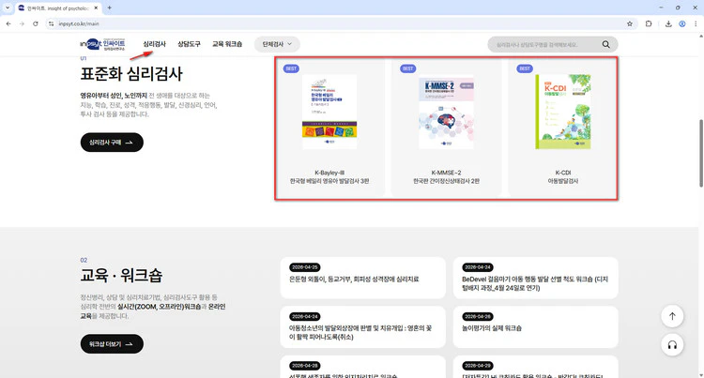Open browser downloads
Viewport: 704px width, 378px height.
668,23
